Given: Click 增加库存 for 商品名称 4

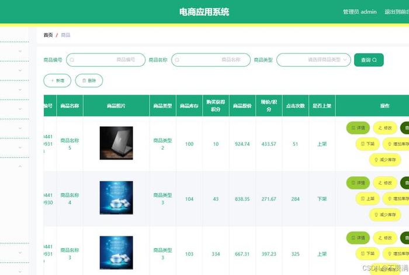Looking at the screenshot, I should click(x=396, y=199).
